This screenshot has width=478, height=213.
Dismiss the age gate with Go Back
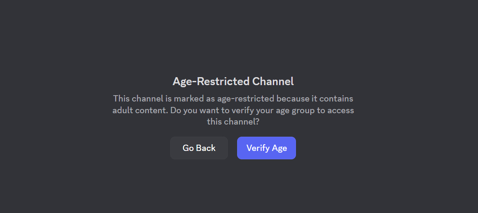199,148
